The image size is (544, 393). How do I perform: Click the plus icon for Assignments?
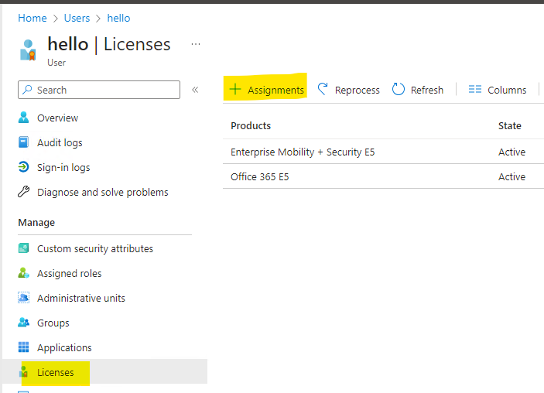[x=235, y=89]
